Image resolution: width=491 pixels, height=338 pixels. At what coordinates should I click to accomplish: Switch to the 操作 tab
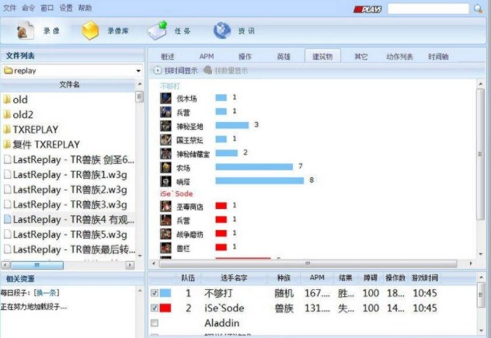point(245,57)
